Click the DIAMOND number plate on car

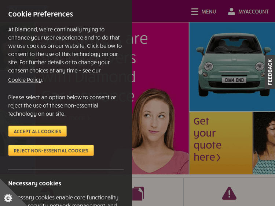point(234,80)
